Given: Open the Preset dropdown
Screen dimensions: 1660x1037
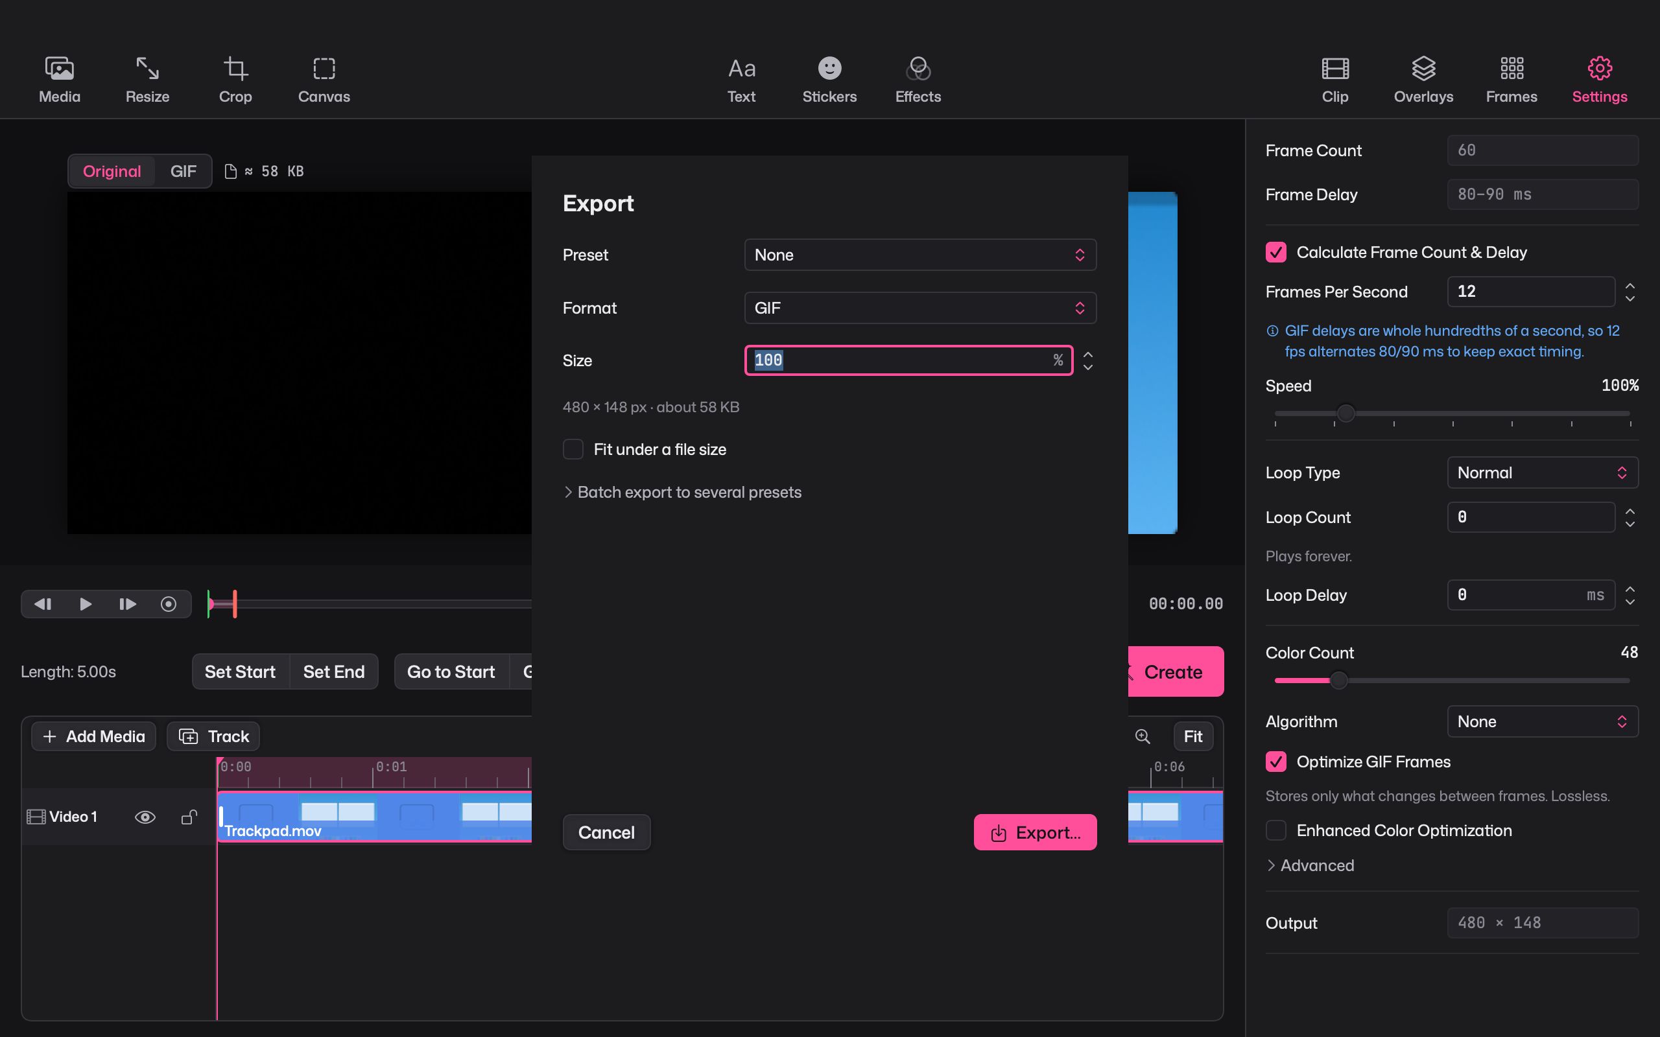Looking at the screenshot, I should (x=920, y=255).
